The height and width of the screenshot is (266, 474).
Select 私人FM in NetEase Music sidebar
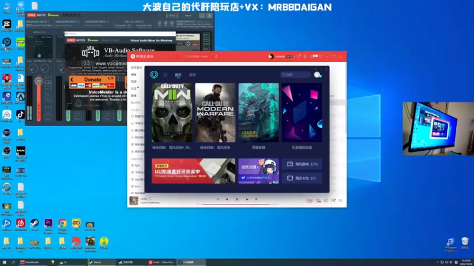136,102
